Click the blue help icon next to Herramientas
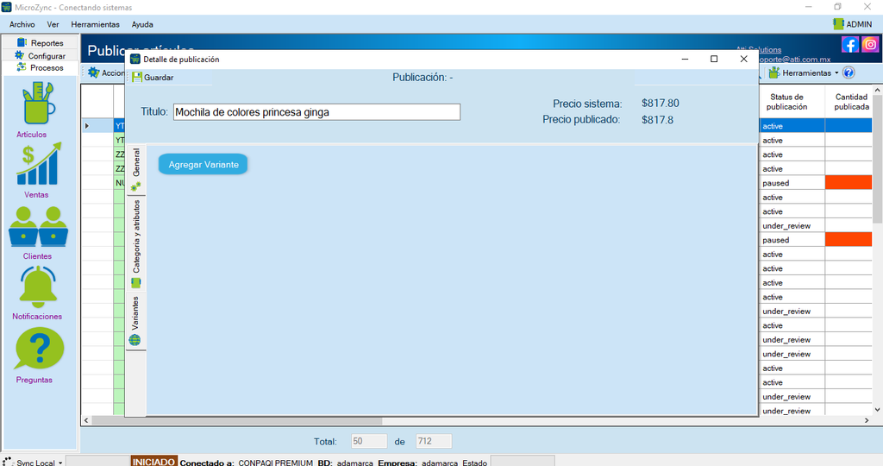Viewport: 883px width, 466px height. (x=849, y=72)
